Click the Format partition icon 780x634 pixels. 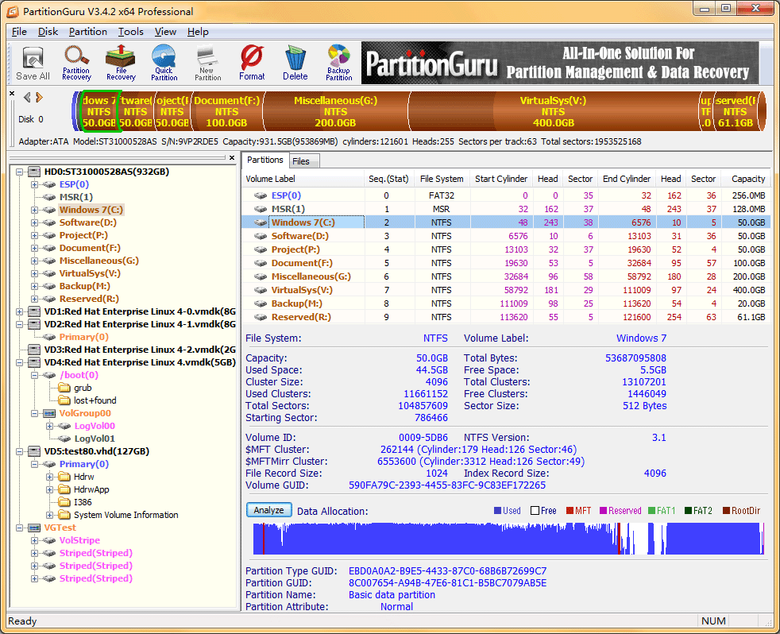[252, 64]
